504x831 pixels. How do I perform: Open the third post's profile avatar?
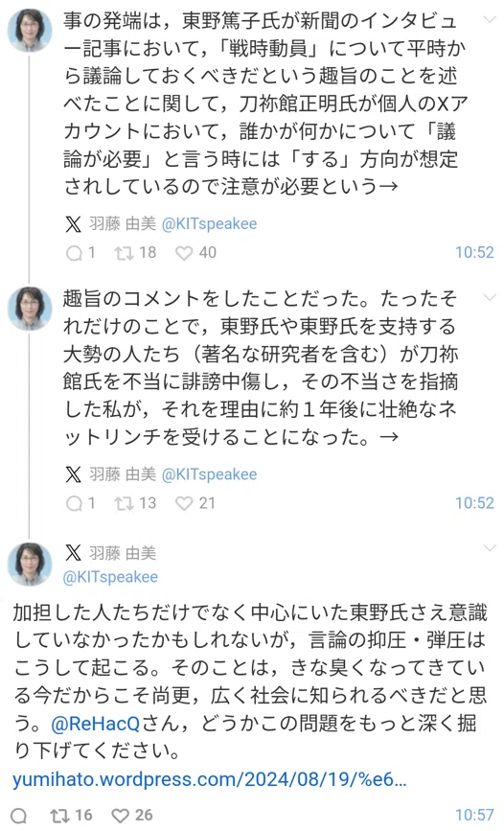click(x=30, y=564)
